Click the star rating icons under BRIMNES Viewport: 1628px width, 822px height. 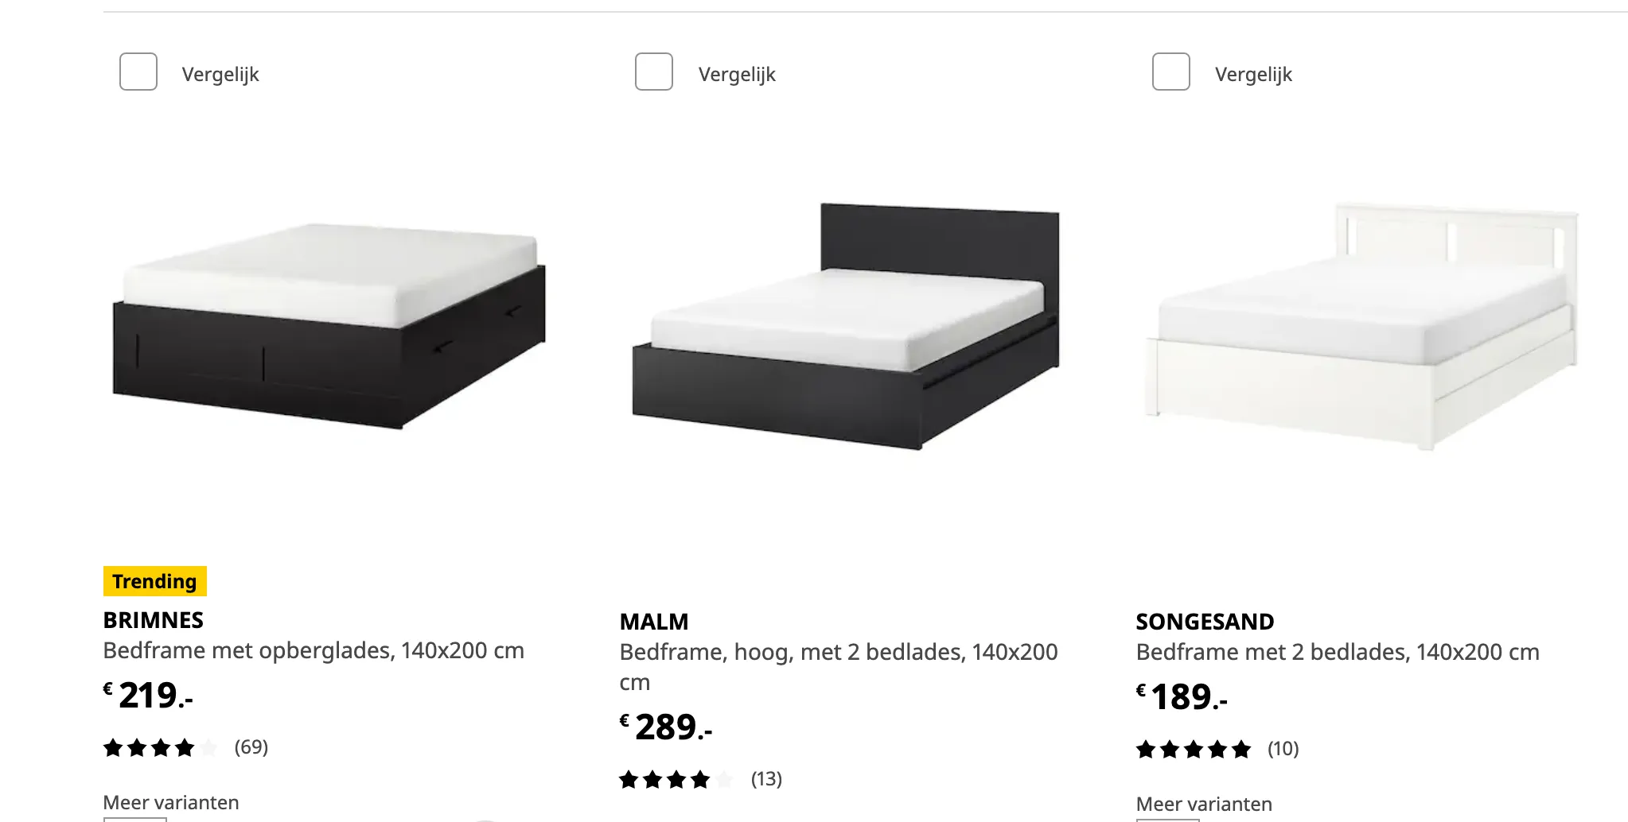160,747
